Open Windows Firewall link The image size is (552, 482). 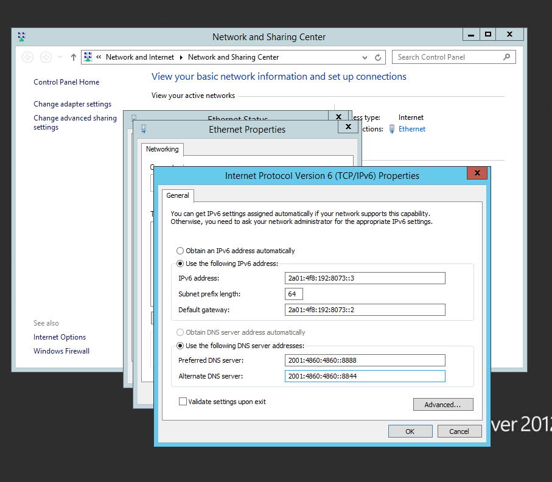click(x=61, y=351)
